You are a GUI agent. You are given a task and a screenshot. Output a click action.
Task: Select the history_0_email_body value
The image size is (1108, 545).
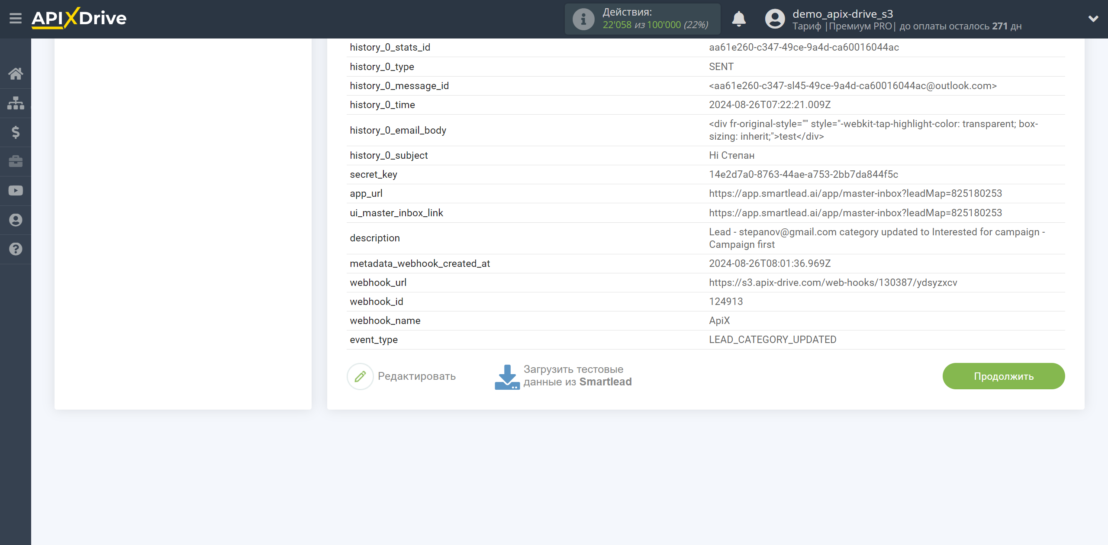click(x=873, y=130)
